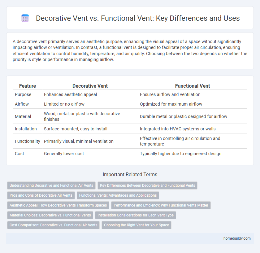Click the 'Feature' column header
The image size is (260, 253).
click(28, 86)
